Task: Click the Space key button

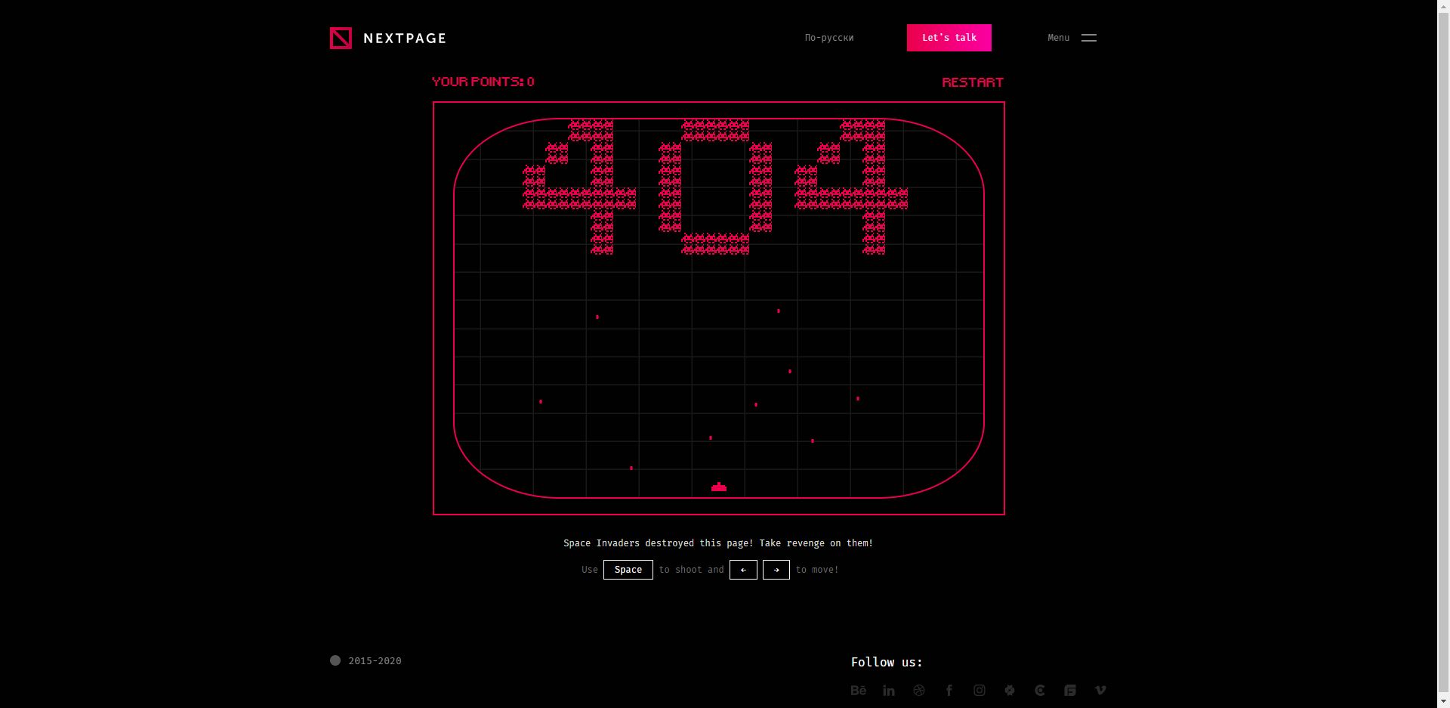Action: pos(628,570)
